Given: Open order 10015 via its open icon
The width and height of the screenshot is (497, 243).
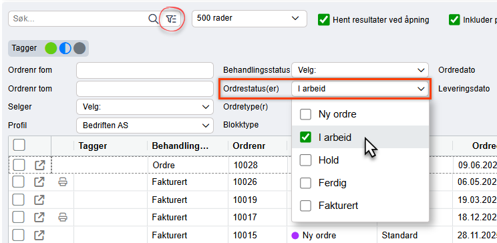Looking at the screenshot, I should (x=39, y=235).
